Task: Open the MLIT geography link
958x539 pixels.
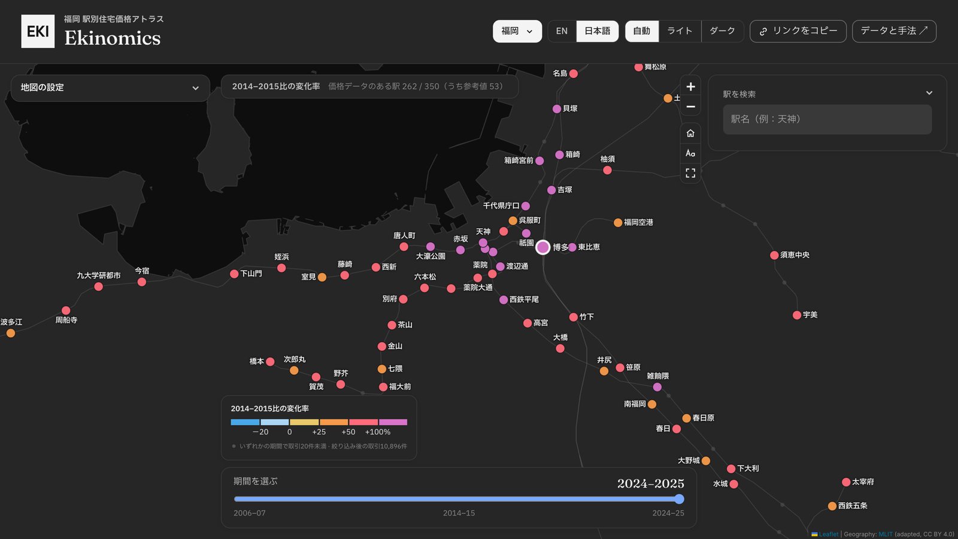Action: coord(886,534)
